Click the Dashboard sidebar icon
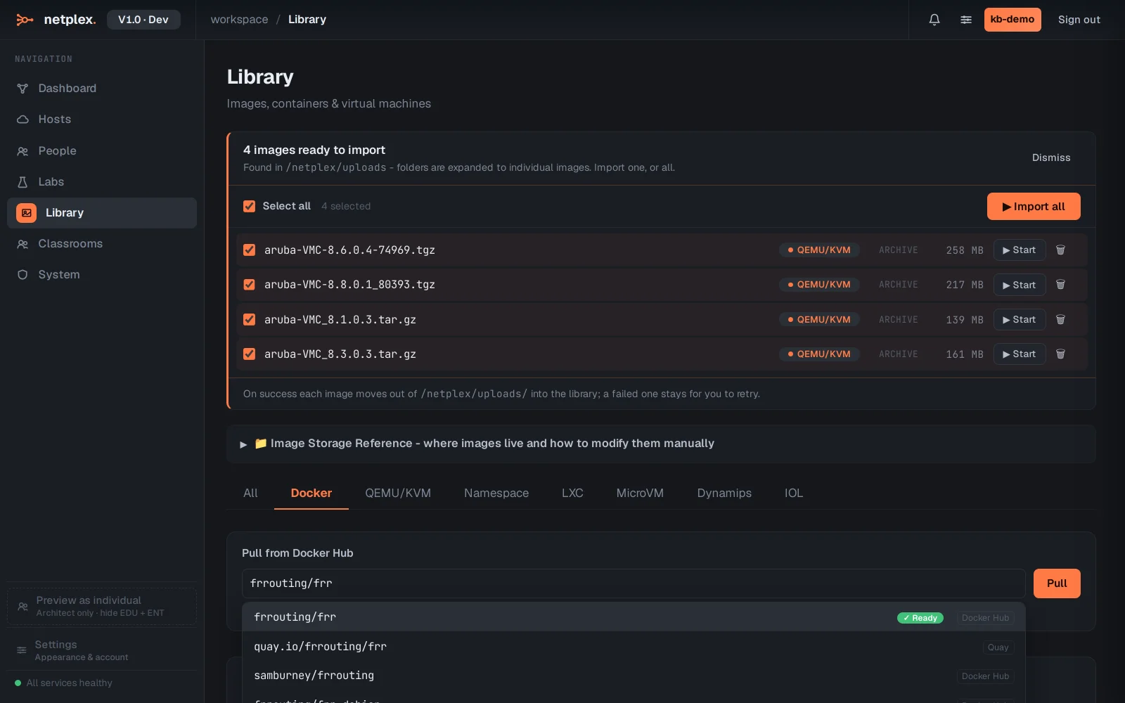1125x703 pixels. 22,89
